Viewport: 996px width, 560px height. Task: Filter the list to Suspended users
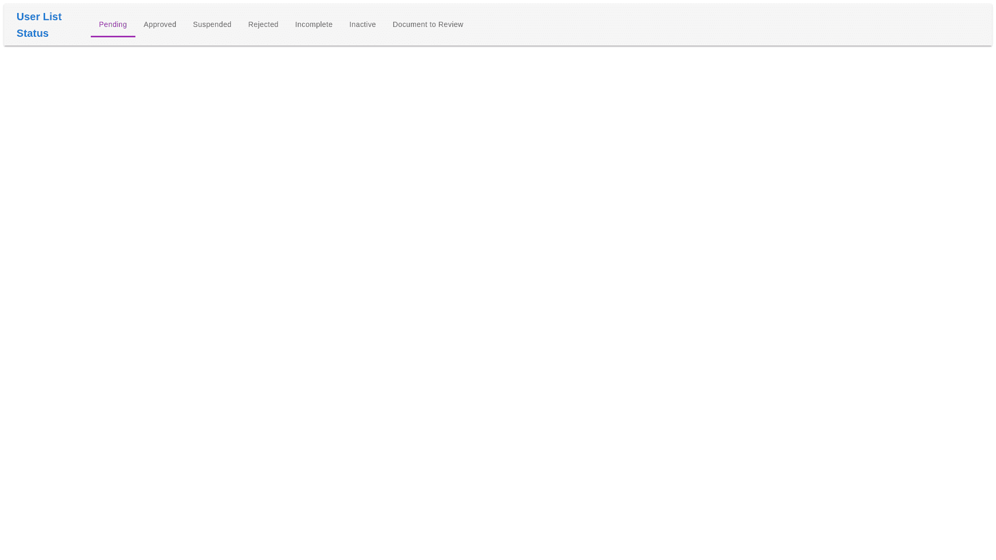pos(212,24)
